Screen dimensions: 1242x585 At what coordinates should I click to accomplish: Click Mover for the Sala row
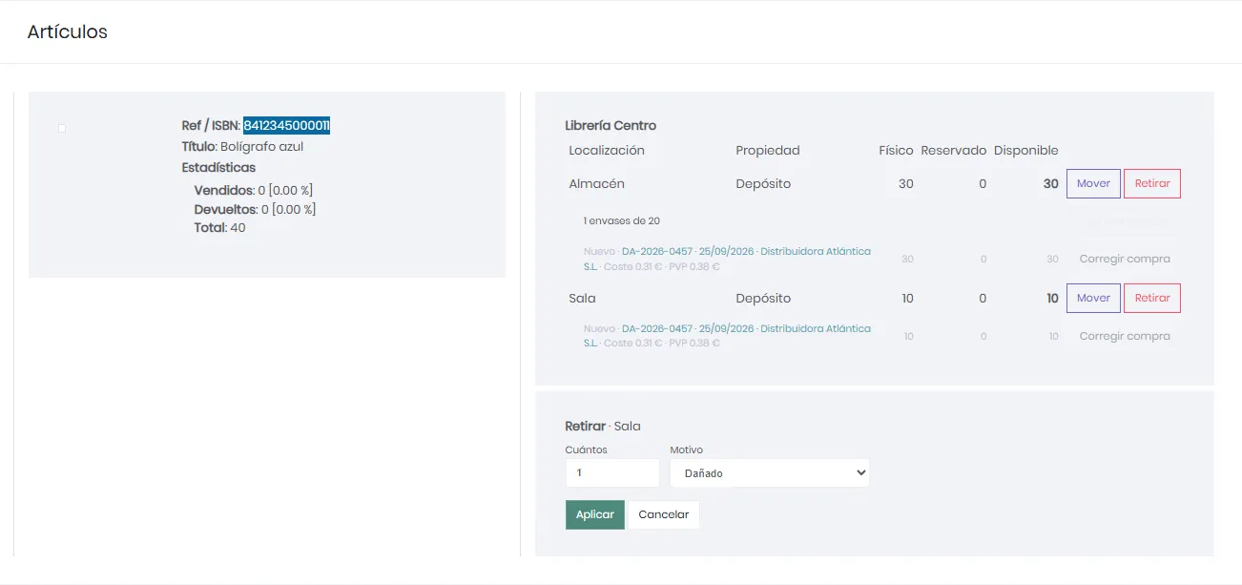tap(1093, 298)
